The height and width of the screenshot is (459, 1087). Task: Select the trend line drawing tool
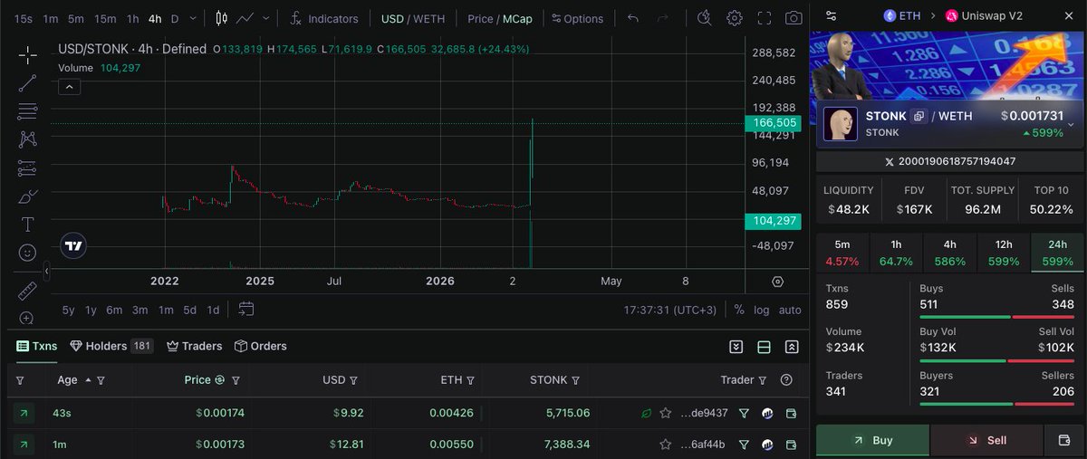pyautogui.click(x=27, y=83)
